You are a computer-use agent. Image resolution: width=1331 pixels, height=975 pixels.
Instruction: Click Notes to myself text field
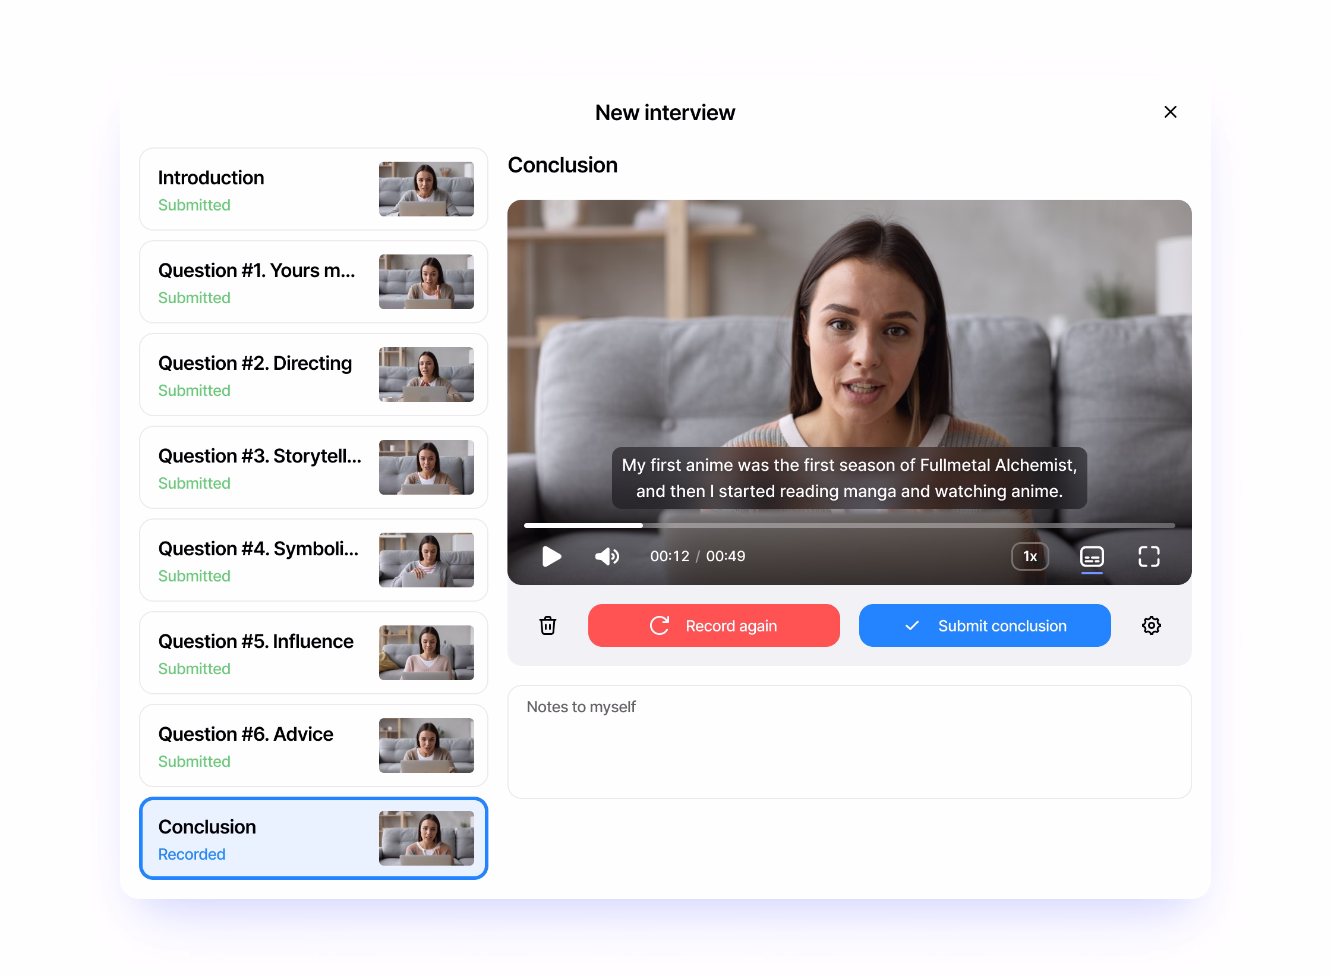coord(849,742)
